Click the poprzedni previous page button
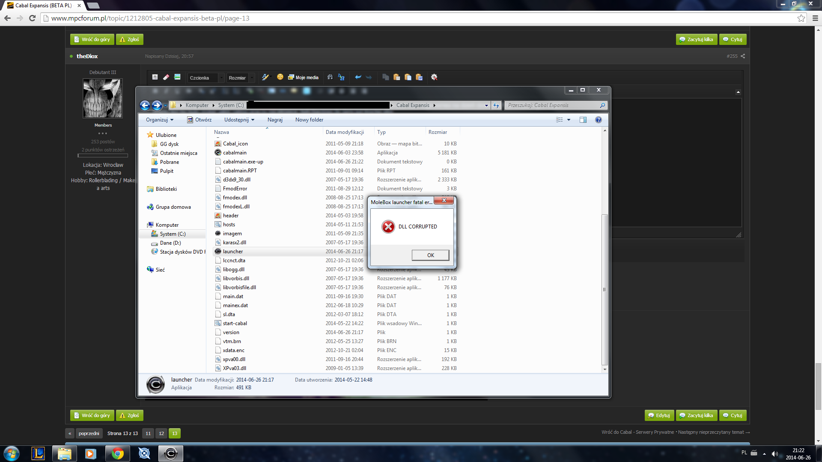Viewport: 822px width, 462px height. click(89, 433)
